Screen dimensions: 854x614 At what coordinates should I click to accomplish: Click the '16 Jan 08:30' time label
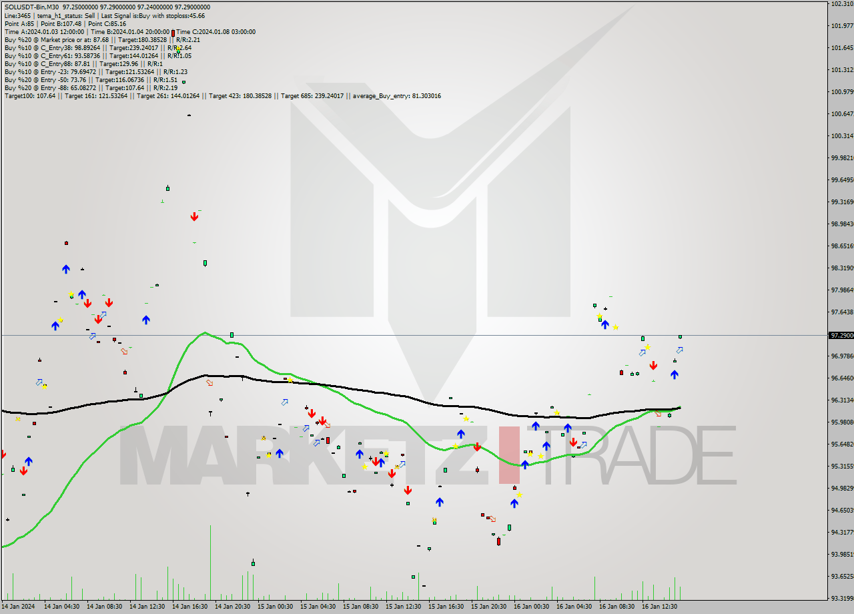[616, 607]
